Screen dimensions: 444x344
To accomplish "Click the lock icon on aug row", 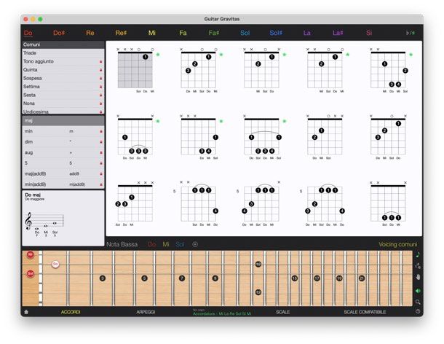I will tap(100, 152).
